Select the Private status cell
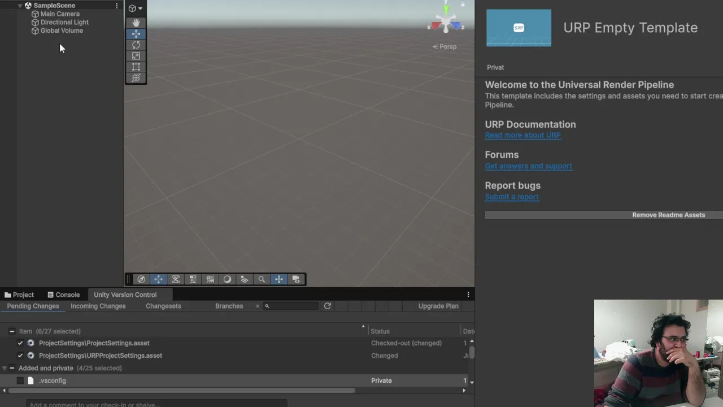 (381, 380)
